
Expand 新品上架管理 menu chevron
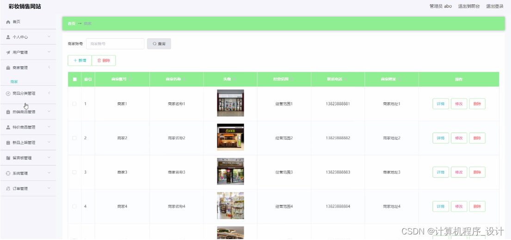49,142
